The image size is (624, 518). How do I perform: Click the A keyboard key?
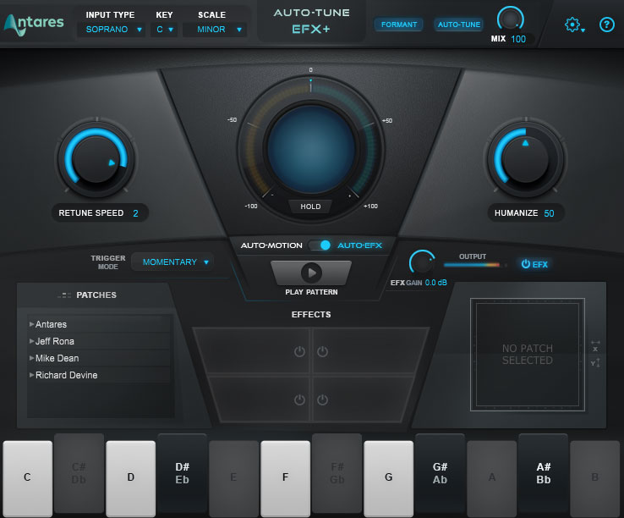pos(492,477)
